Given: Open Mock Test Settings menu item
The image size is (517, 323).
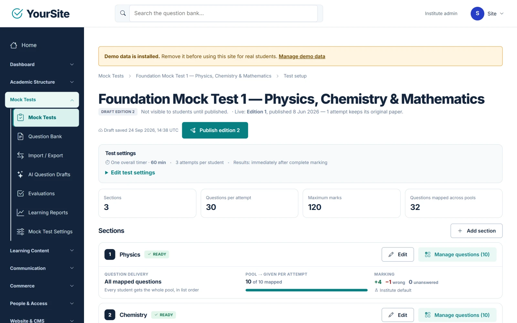Looking at the screenshot, I should coord(46,232).
